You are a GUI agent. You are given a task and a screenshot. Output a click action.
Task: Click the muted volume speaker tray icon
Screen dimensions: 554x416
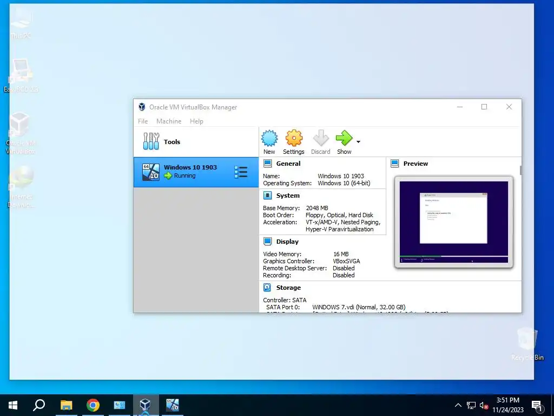pos(484,405)
